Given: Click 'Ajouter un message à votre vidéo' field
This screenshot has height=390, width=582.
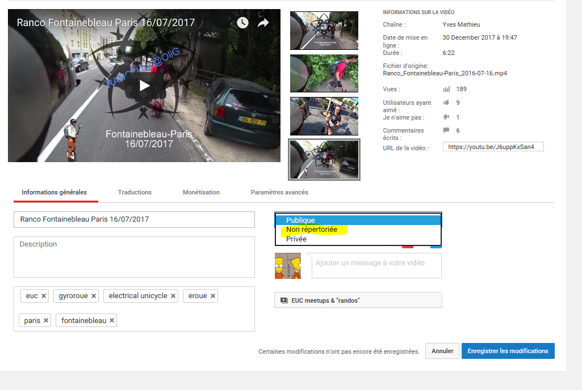Looking at the screenshot, I should pyautogui.click(x=376, y=265).
